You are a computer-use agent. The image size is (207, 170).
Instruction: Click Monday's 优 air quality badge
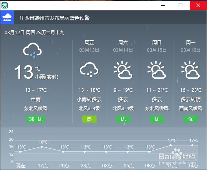click(191, 119)
